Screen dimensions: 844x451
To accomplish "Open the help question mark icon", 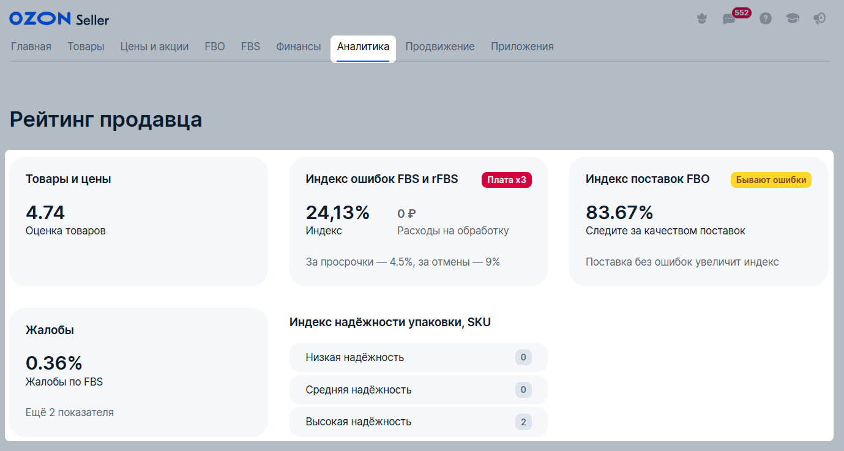I will point(765,19).
